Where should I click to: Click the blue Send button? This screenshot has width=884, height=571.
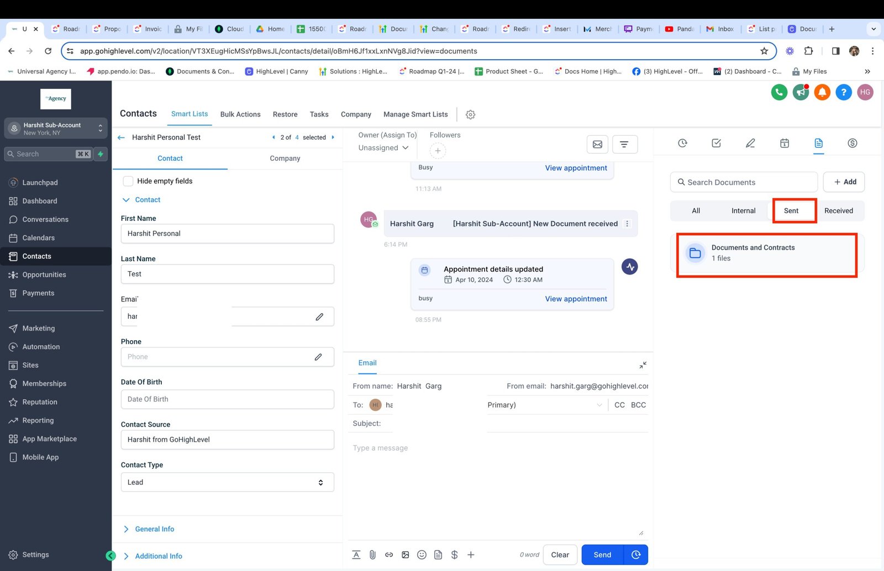(x=602, y=555)
